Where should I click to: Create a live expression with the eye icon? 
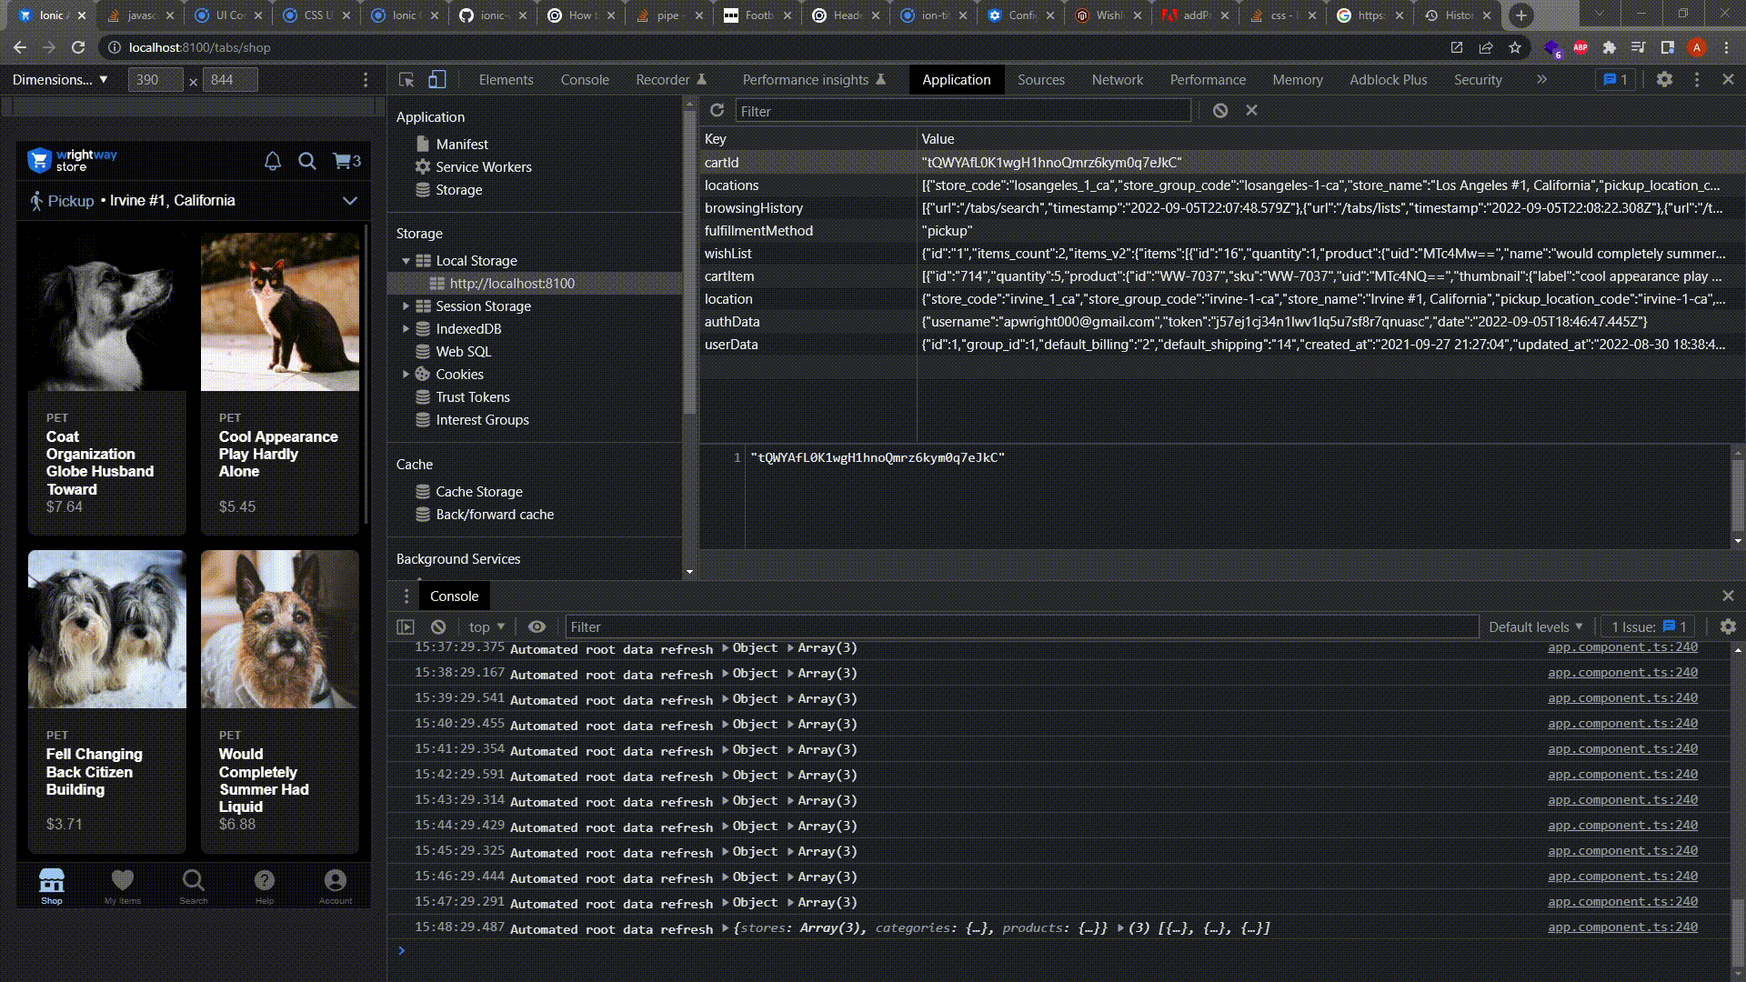click(537, 626)
